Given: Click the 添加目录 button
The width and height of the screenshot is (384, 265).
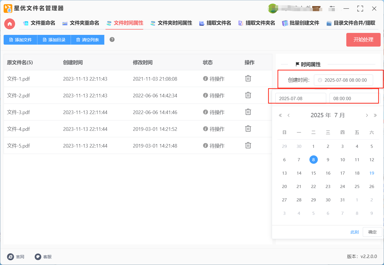Looking at the screenshot, I should [54, 40].
